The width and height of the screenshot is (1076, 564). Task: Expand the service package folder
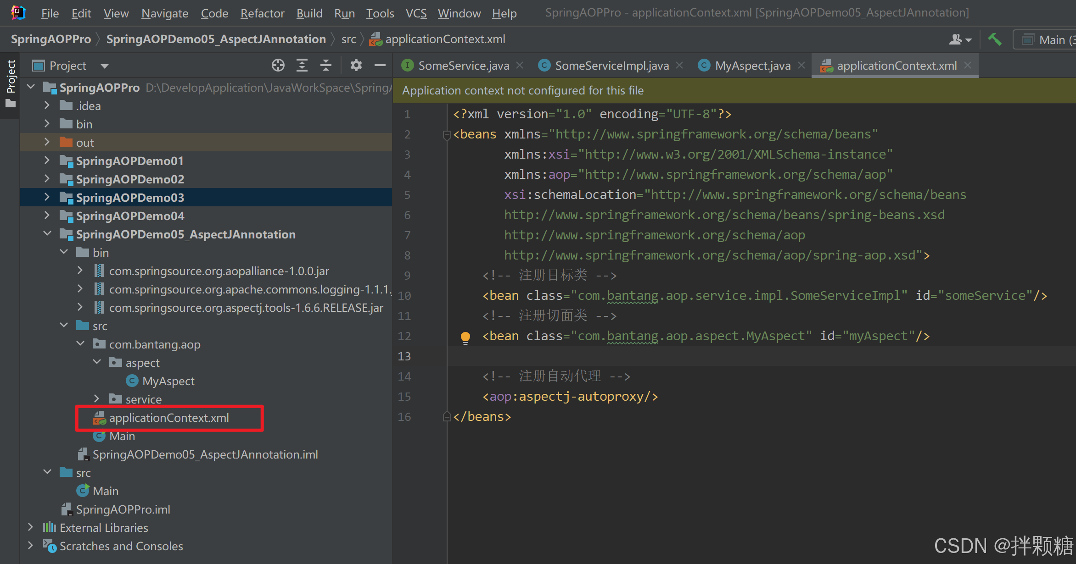96,399
